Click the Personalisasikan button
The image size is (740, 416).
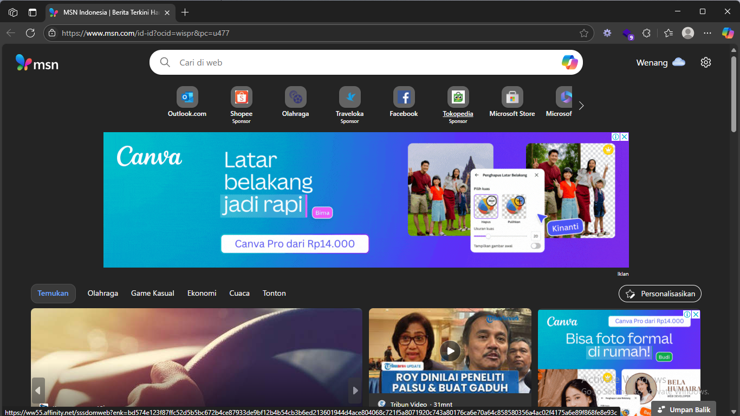660,294
